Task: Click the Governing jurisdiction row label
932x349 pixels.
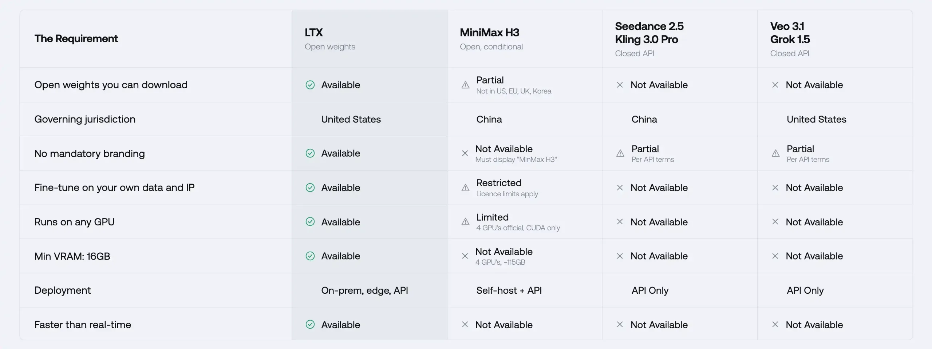Action: click(85, 119)
